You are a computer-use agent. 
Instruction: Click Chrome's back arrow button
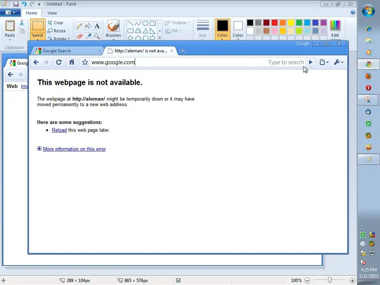coord(36,62)
